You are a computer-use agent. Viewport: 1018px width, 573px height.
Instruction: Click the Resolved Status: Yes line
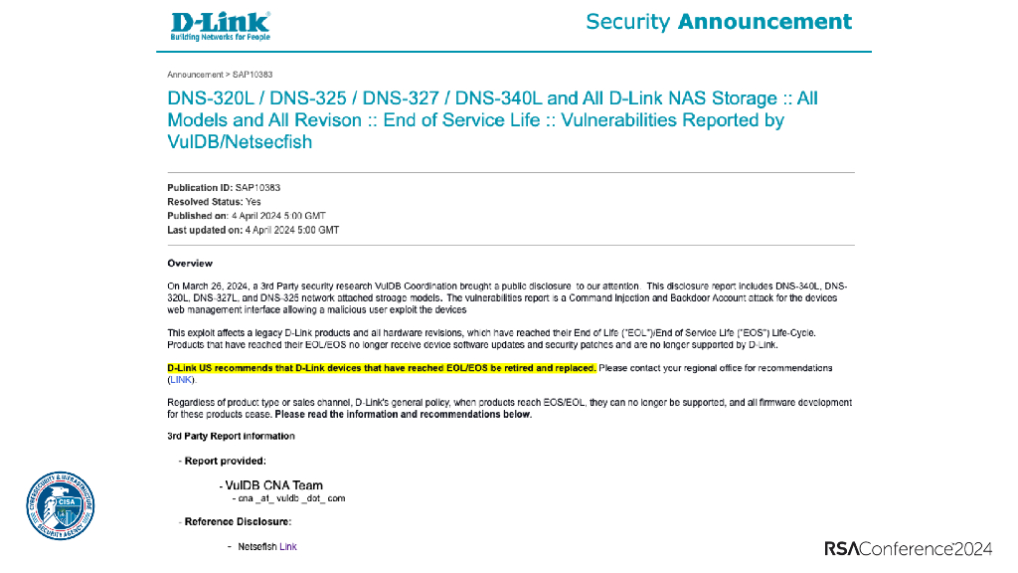coord(214,202)
